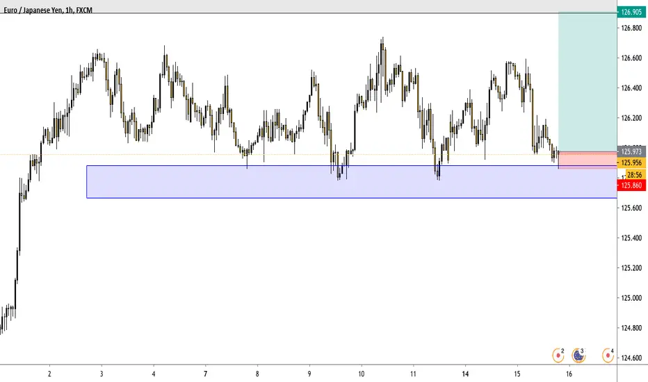Select the red stop-loss zone of the long position
This screenshot has height=382, width=648.
pos(588,160)
